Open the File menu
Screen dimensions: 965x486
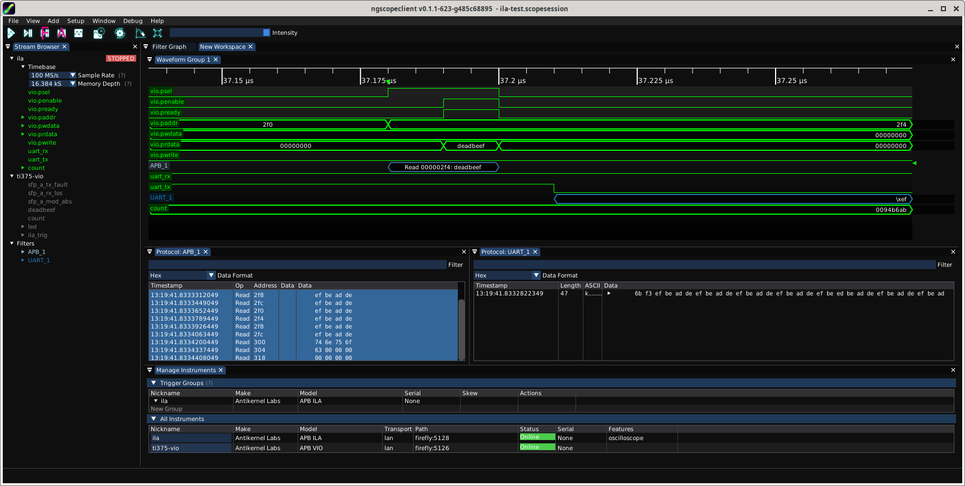pyautogui.click(x=13, y=21)
